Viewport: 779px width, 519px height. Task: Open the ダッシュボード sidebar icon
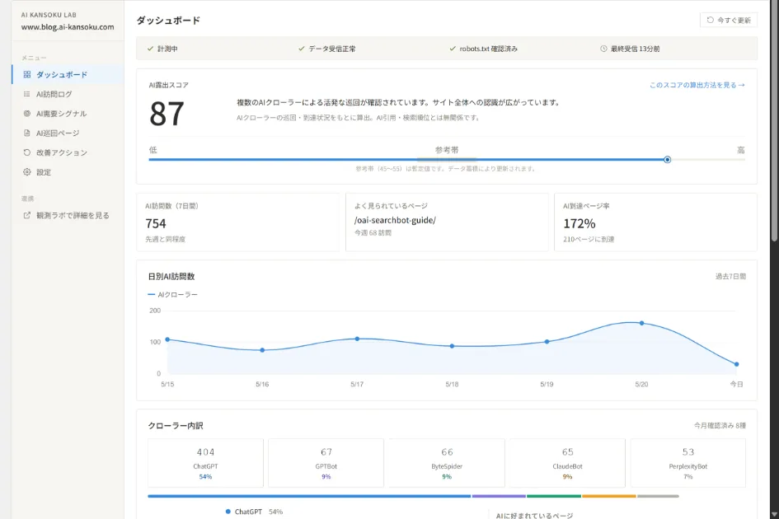coord(27,74)
